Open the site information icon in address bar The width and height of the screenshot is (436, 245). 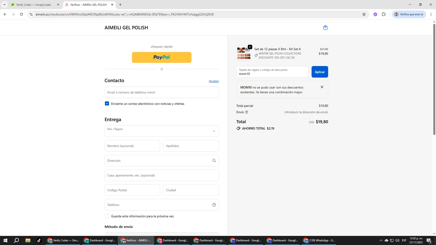tap(31, 14)
